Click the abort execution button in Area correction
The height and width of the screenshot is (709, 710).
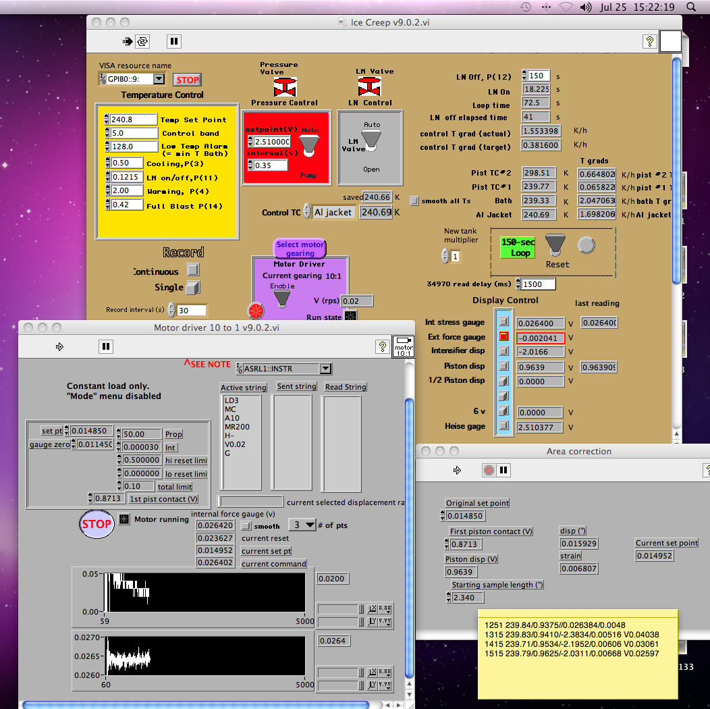[489, 470]
